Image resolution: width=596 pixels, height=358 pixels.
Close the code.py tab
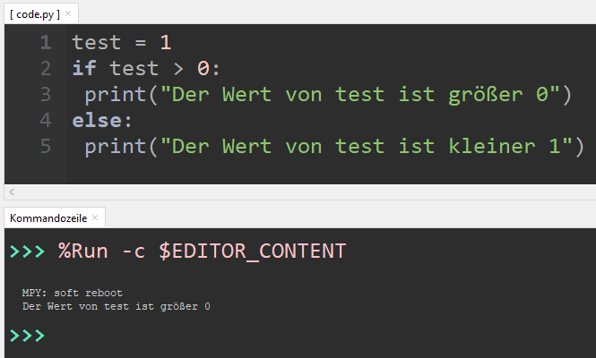click(x=68, y=14)
